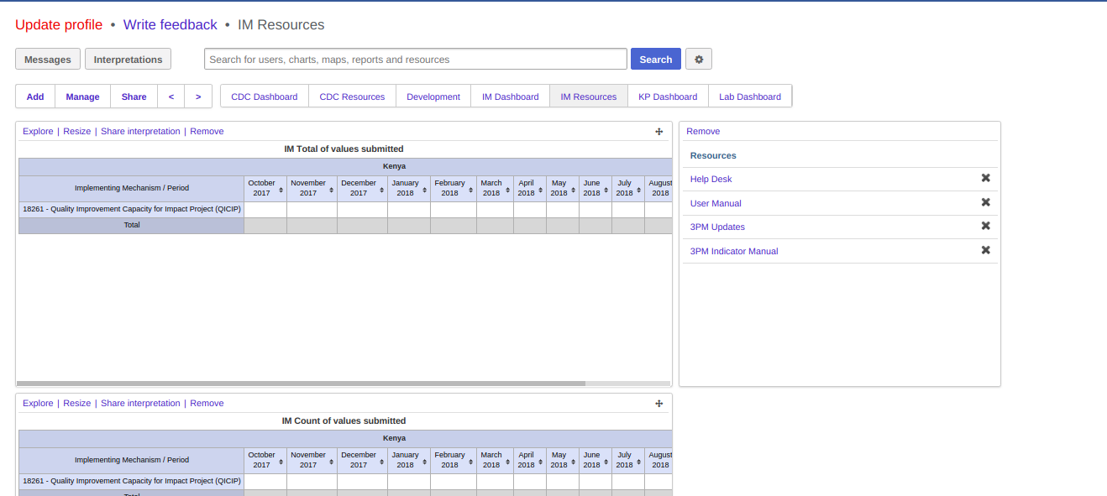
Task: Delete 3PM Indicator Manual with X icon
Action: [986, 250]
